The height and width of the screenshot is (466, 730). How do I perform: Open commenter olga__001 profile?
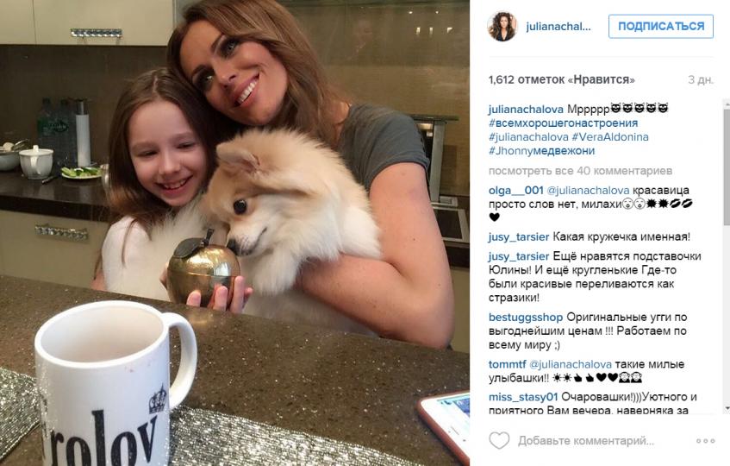pyautogui.click(x=516, y=190)
